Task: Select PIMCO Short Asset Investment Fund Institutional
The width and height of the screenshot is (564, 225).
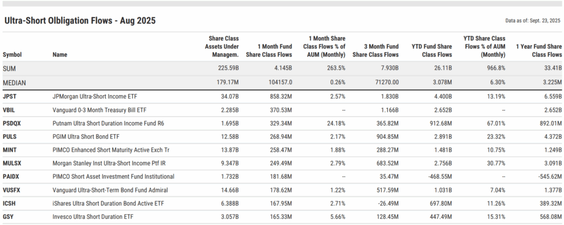Action: pos(113,177)
